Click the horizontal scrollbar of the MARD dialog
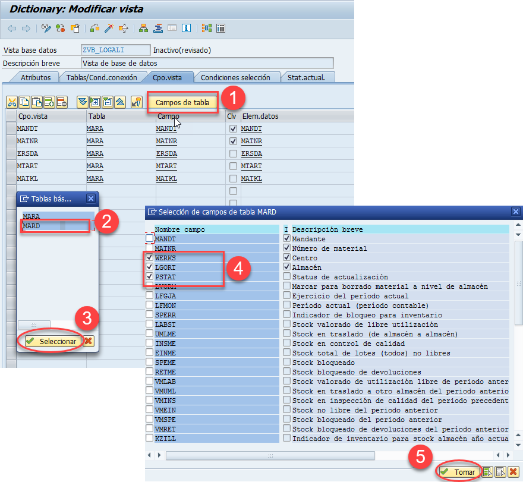Screen dimensions: 523x482 270,455
